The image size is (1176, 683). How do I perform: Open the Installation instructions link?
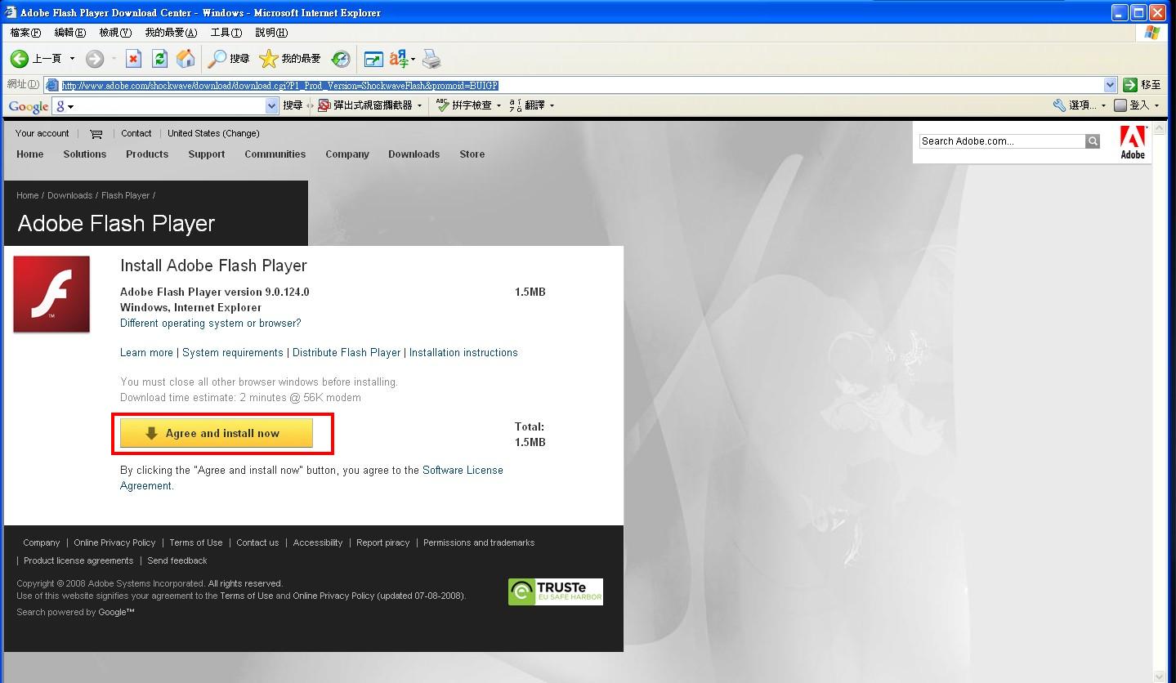(463, 353)
